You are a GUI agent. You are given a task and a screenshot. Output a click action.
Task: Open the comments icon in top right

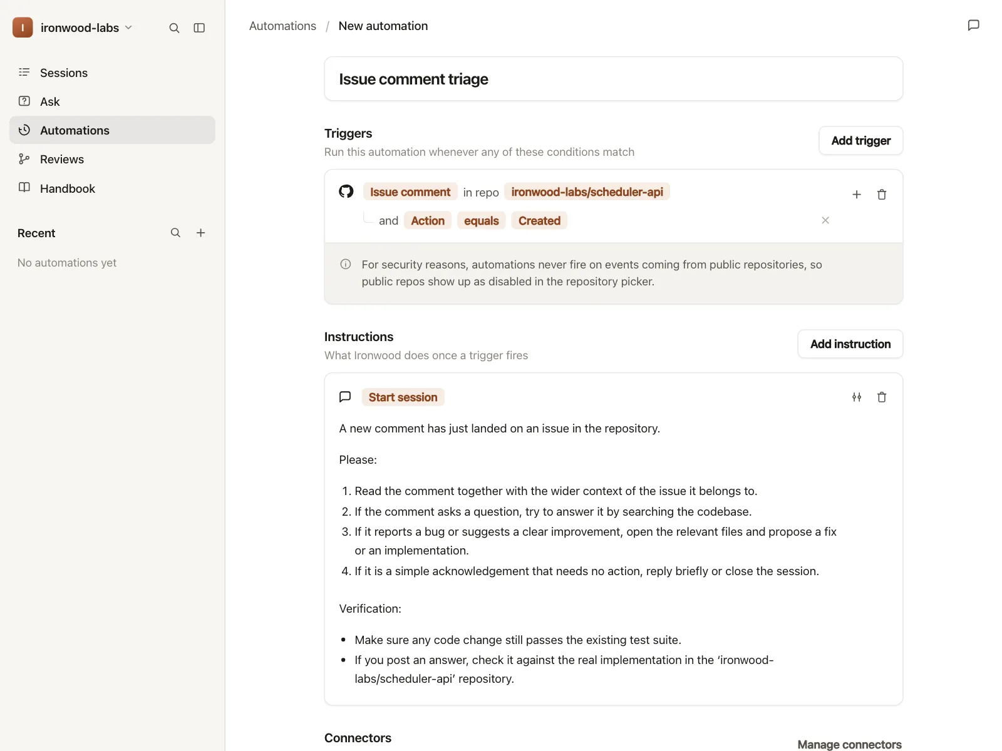coord(973,25)
